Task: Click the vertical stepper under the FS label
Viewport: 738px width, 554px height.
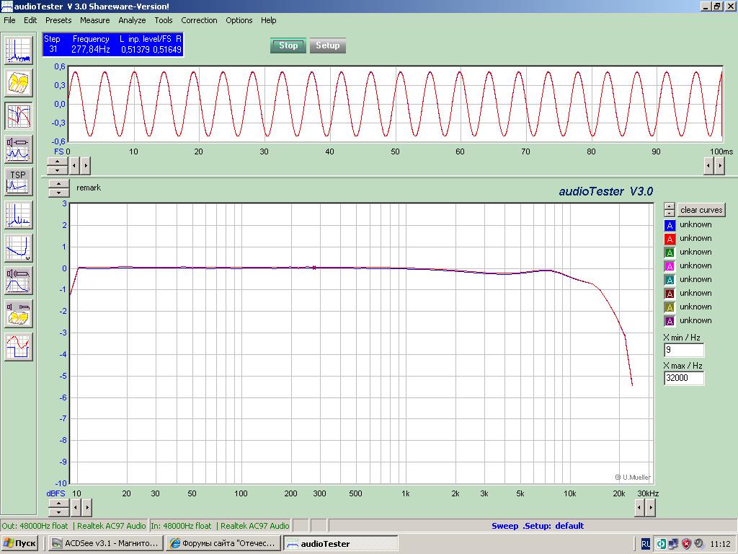Action: point(57,166)
